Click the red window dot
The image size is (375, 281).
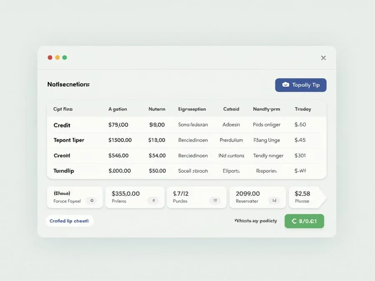pos(50,57)
